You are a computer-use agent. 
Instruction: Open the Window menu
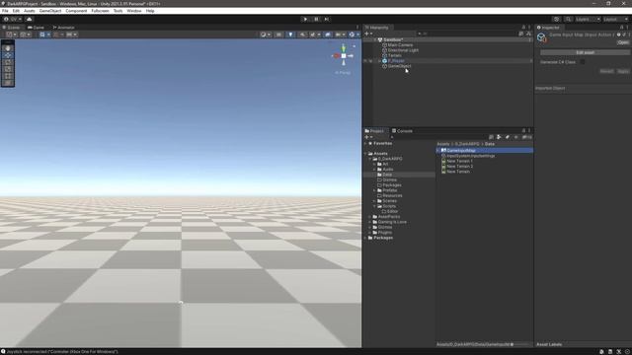[134, 11]
